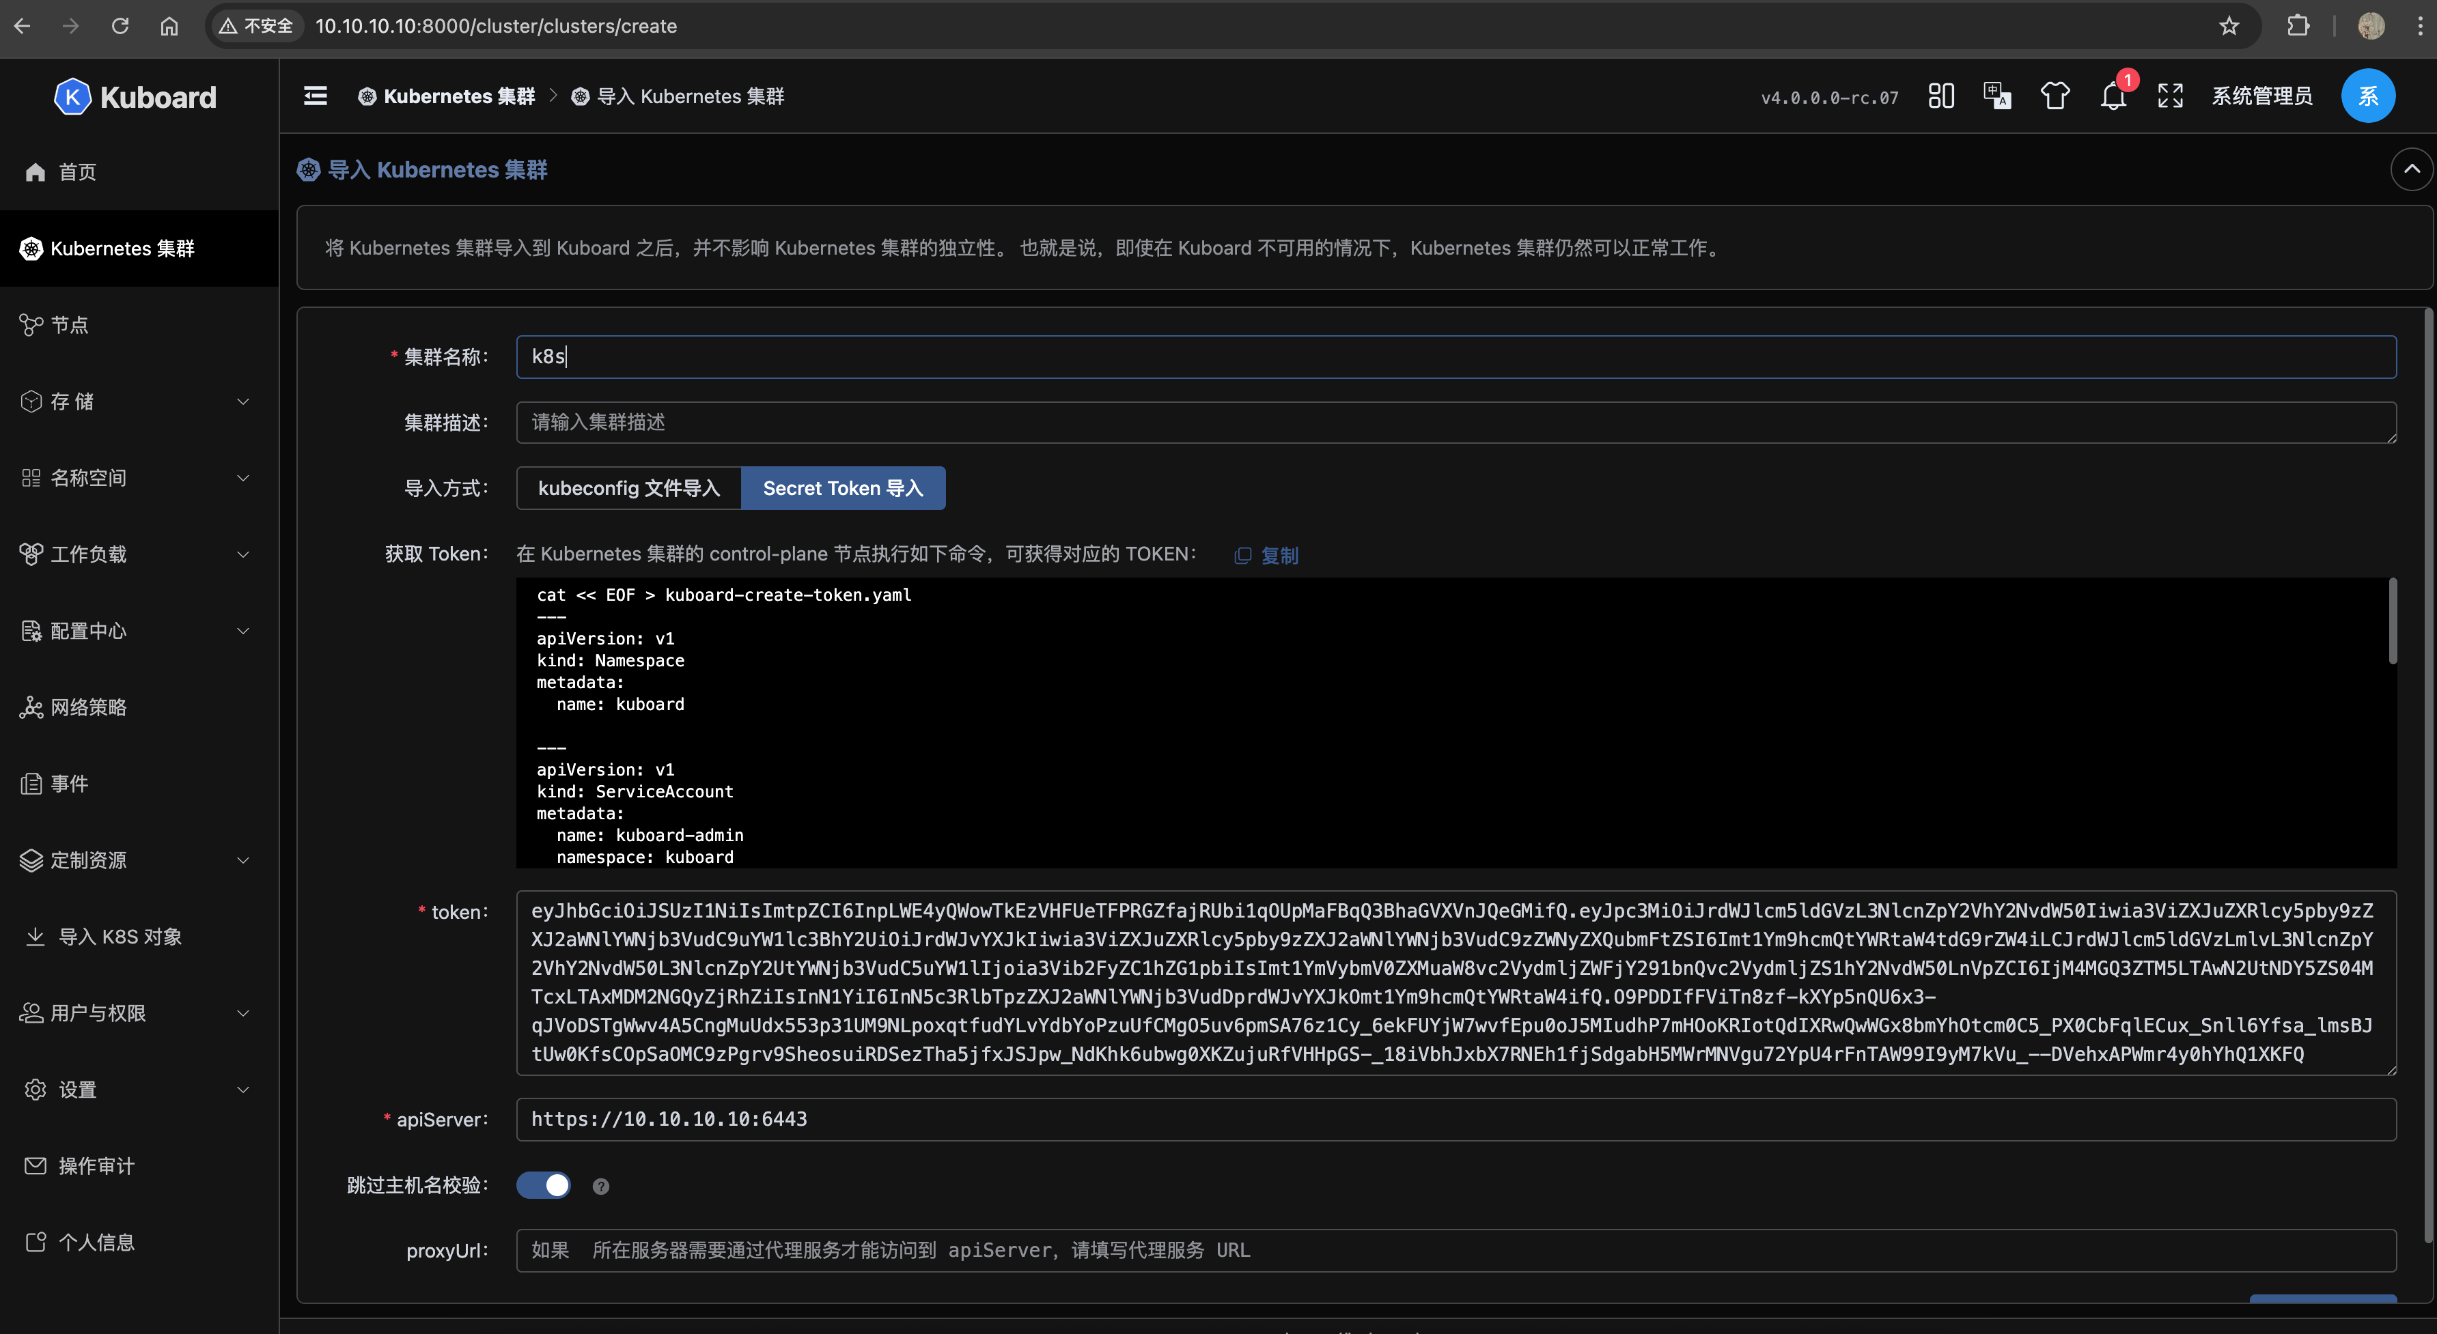Expand 名称空间 sidebar menu

[x=139, y=477]
